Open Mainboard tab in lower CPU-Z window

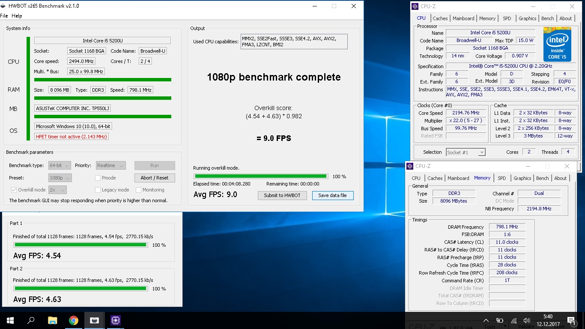coord(458,178)
